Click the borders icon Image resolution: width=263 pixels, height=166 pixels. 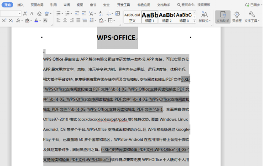tap(110, 21)
